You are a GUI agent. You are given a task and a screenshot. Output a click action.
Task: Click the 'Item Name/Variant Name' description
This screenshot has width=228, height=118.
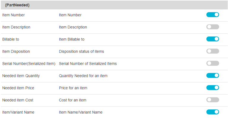coord(81,112)
